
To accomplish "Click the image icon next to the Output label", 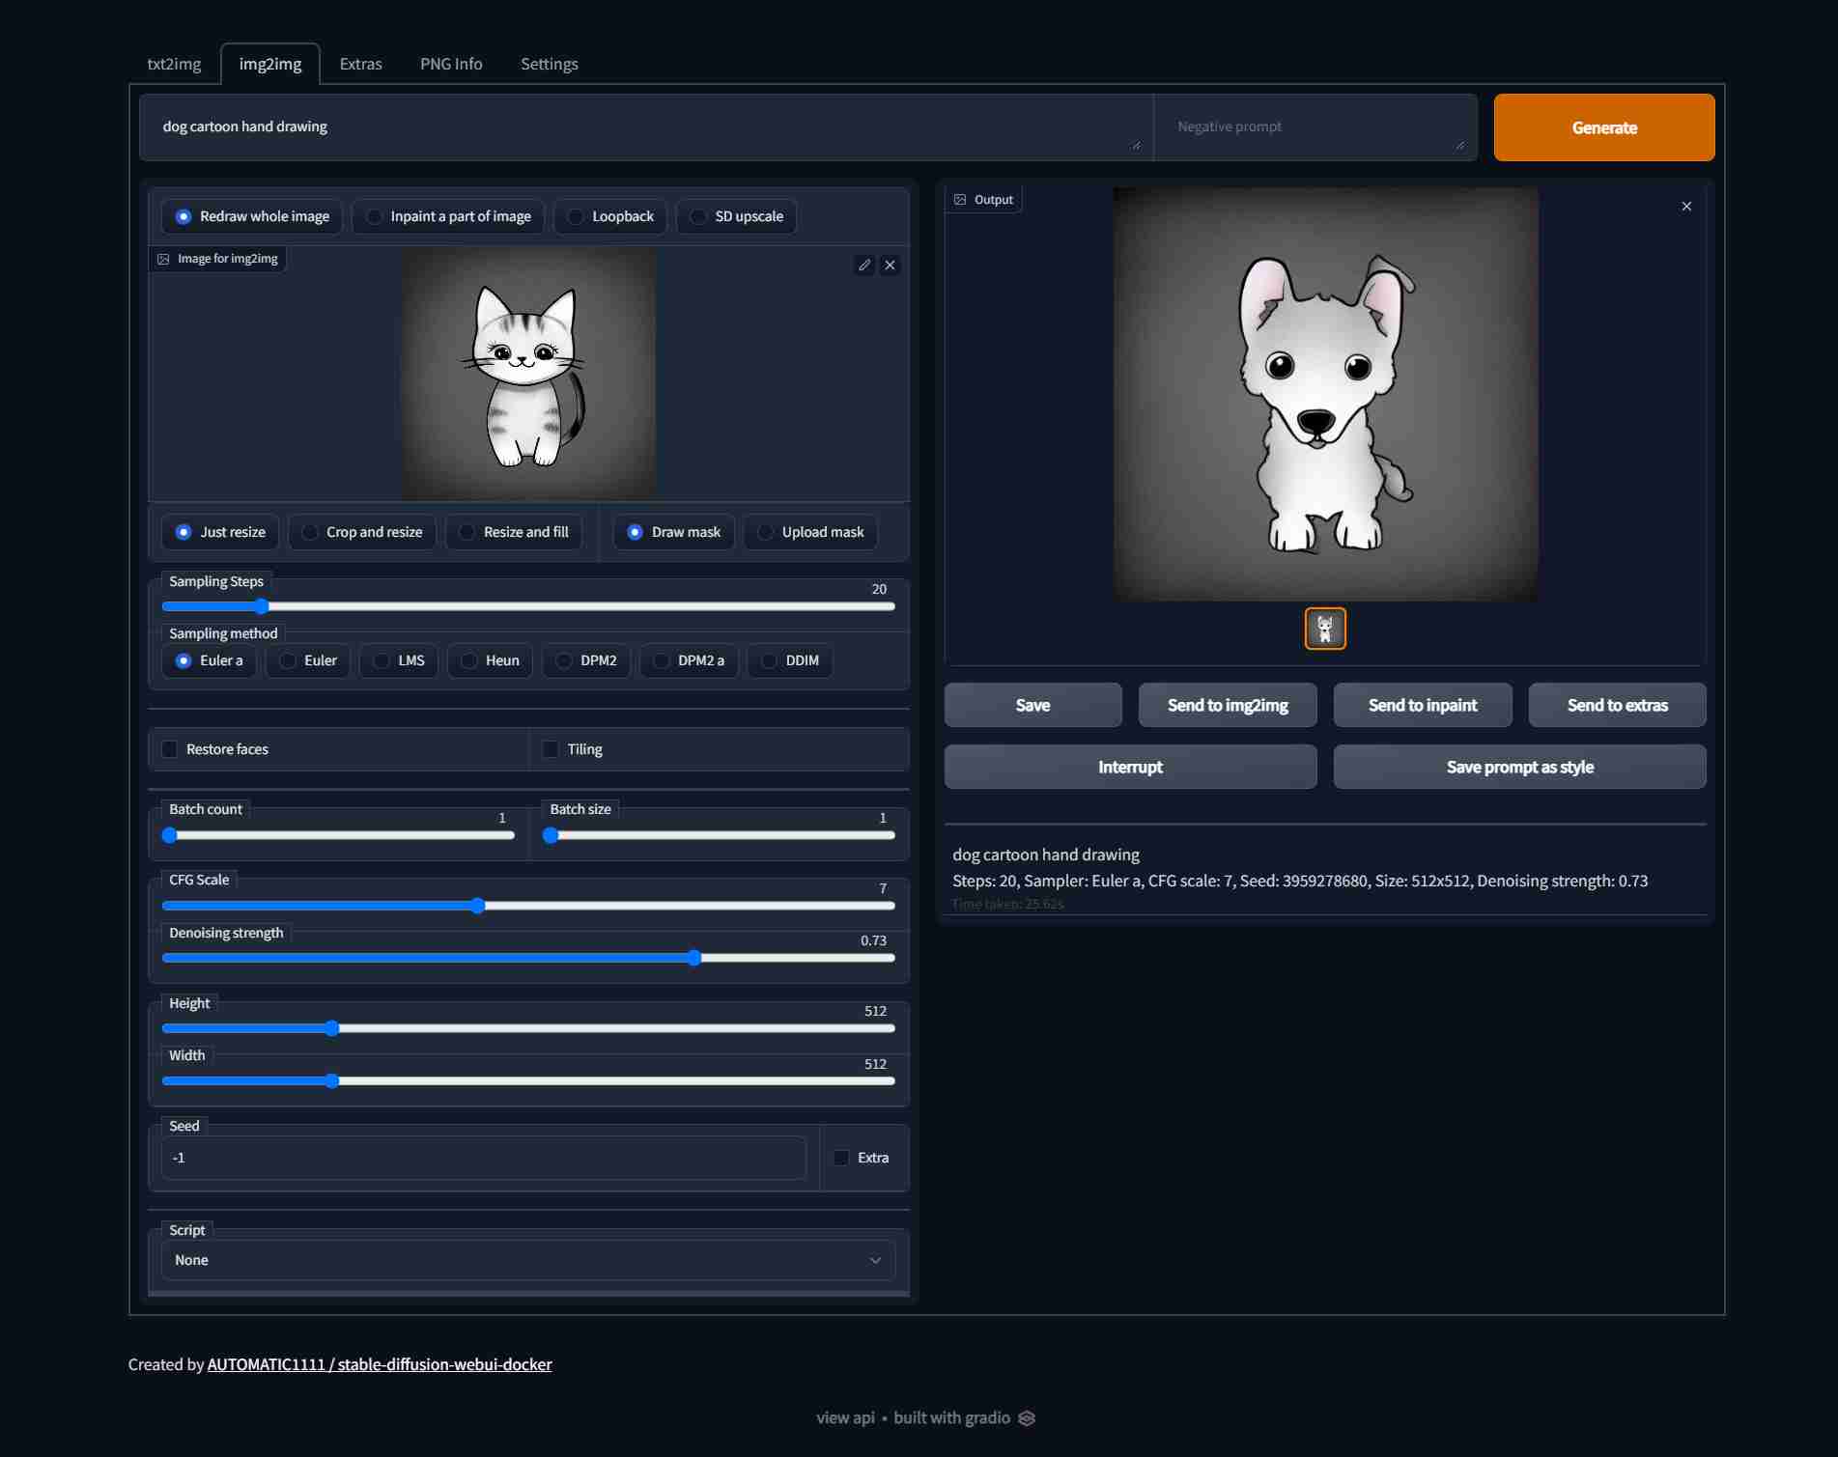I will [960, 199].
